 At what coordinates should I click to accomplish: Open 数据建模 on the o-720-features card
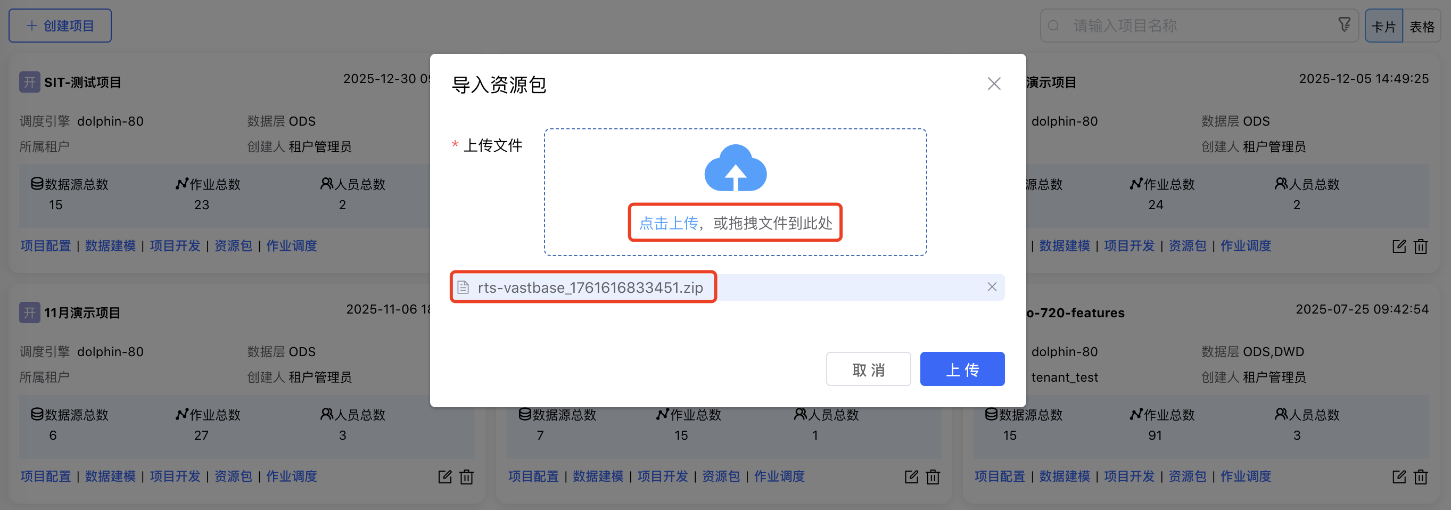tap(1065, 476)
